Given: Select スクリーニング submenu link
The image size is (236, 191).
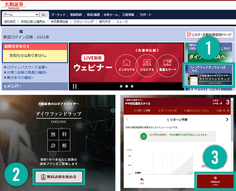Looking at the screenshot, I should 83,22.
